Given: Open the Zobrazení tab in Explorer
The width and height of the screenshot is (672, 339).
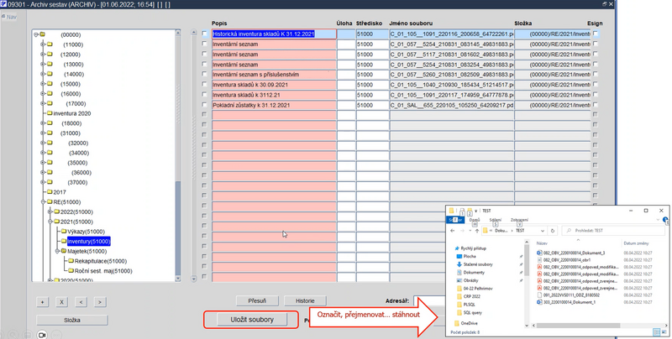Looking at the screenshot, I should pyautogui.click(x=519, y=220).
